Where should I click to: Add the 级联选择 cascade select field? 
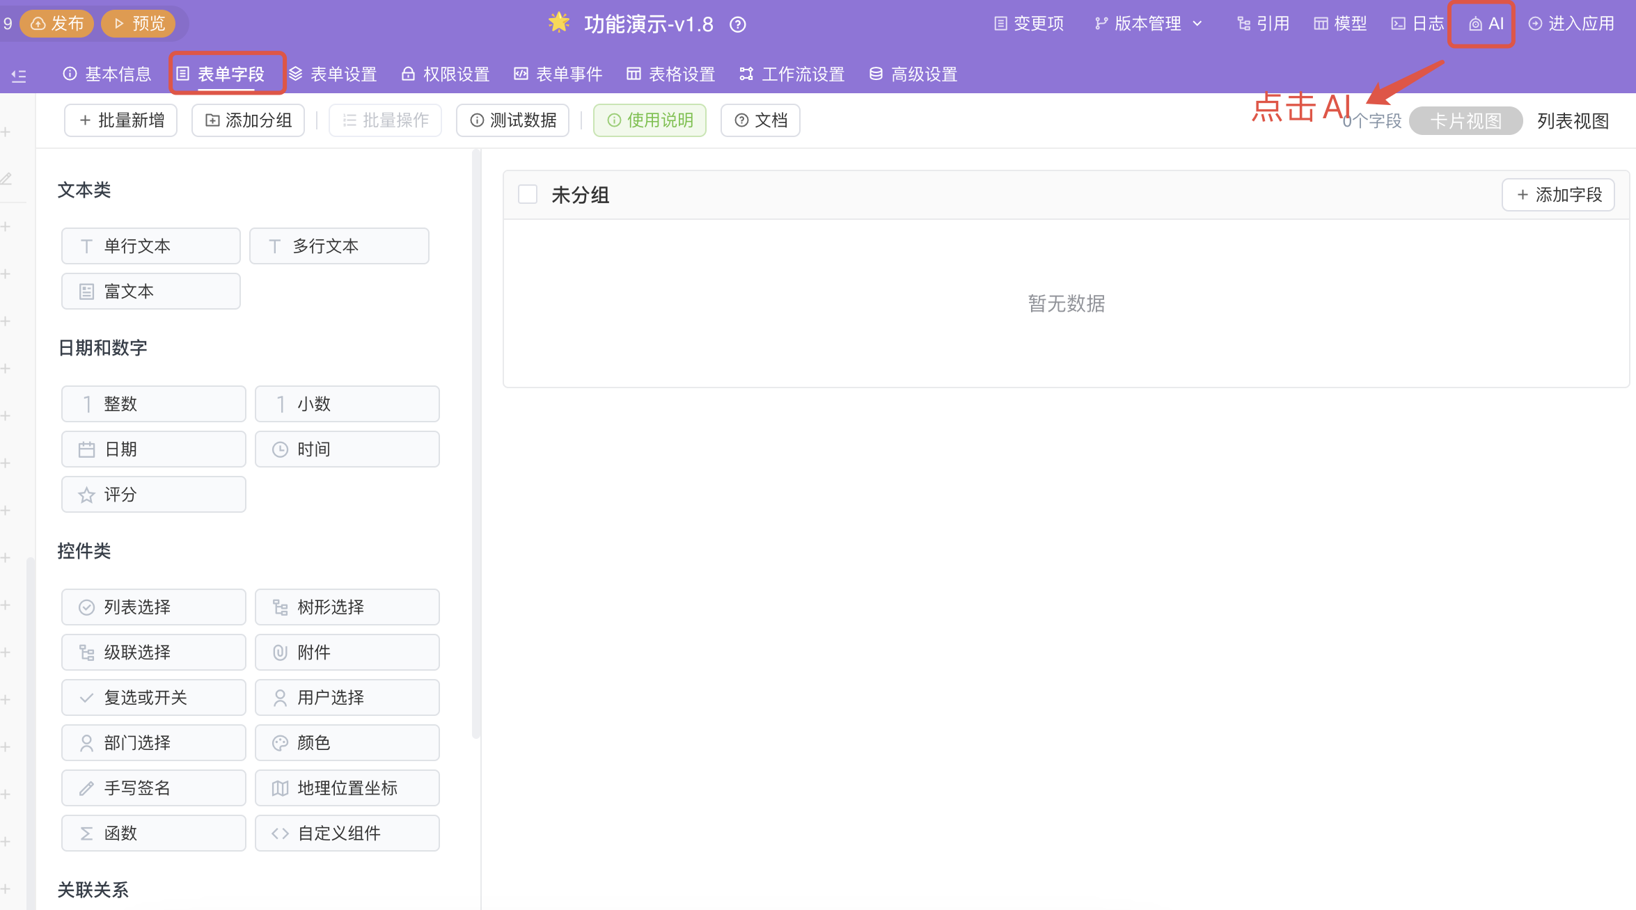point(153,652)
